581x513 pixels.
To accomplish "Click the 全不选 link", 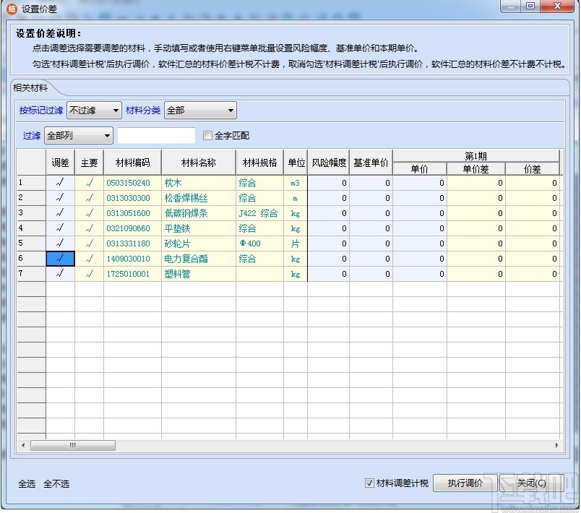I will 56,484.
